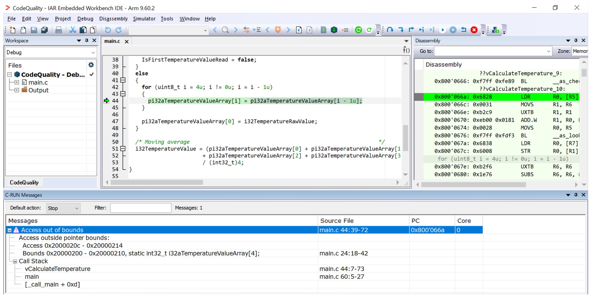Resume execution with the Go play icon
The image size is (592, 298).
pos(443,30)
